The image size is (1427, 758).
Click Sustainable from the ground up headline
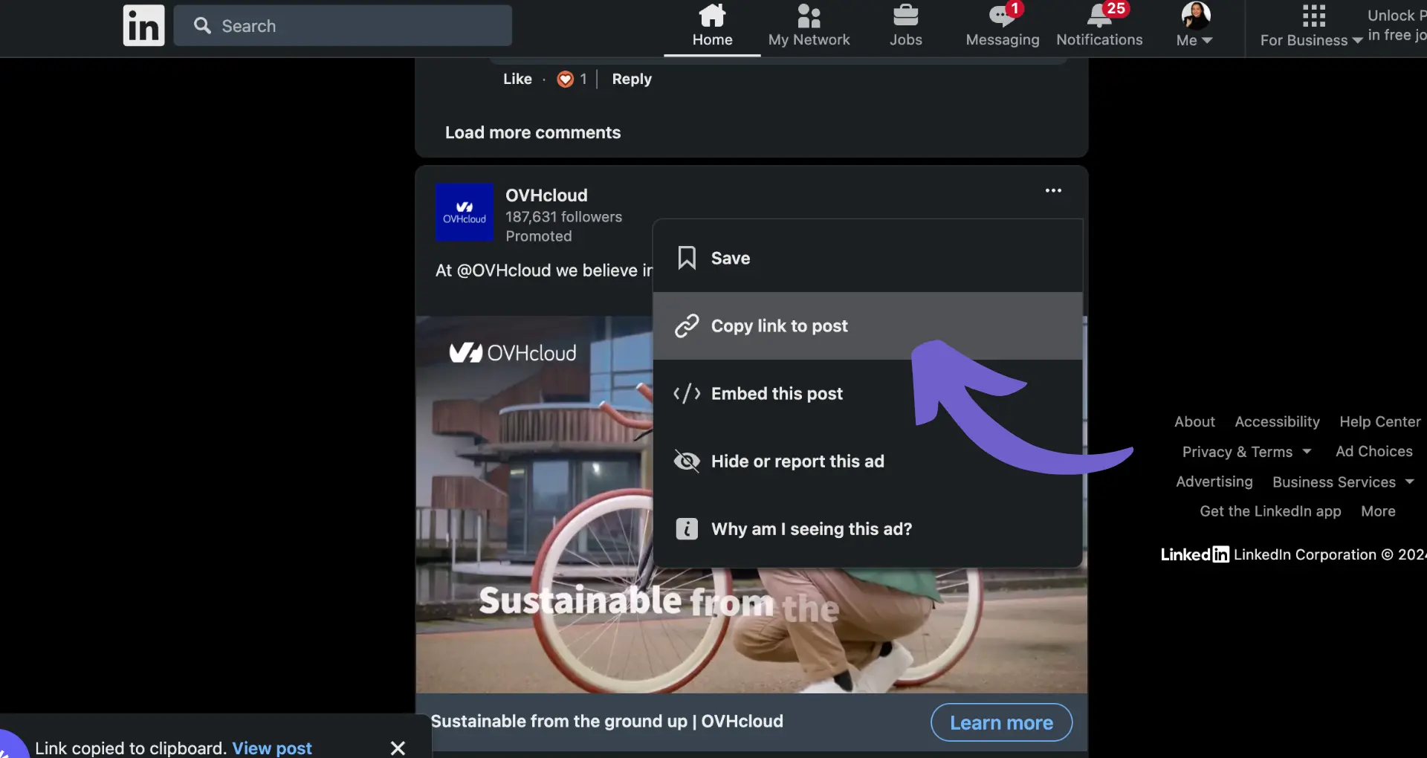[606, 721]
